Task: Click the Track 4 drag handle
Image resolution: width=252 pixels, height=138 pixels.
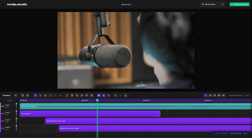Action: pos(1,128)
